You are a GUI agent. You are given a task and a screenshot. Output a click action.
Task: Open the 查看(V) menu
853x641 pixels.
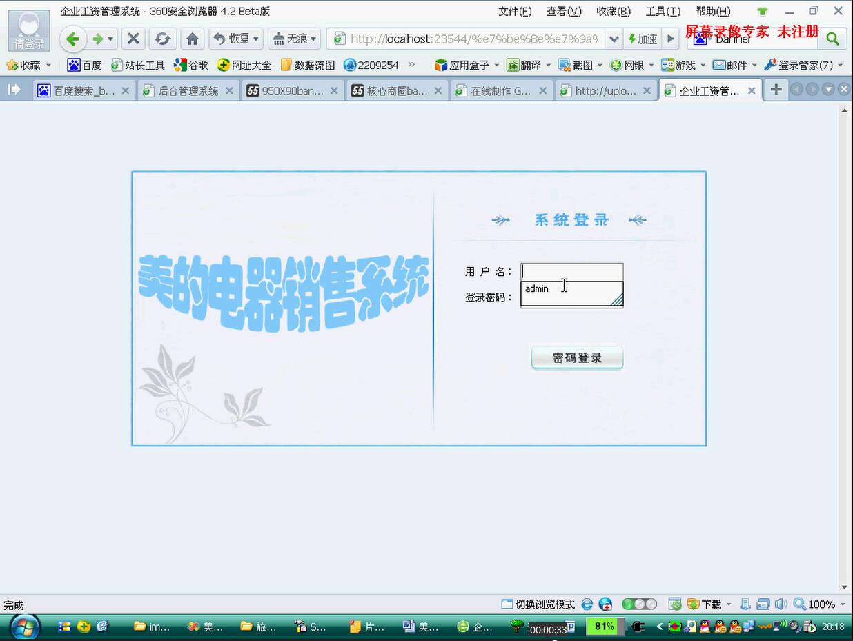[x=564, y=11]
